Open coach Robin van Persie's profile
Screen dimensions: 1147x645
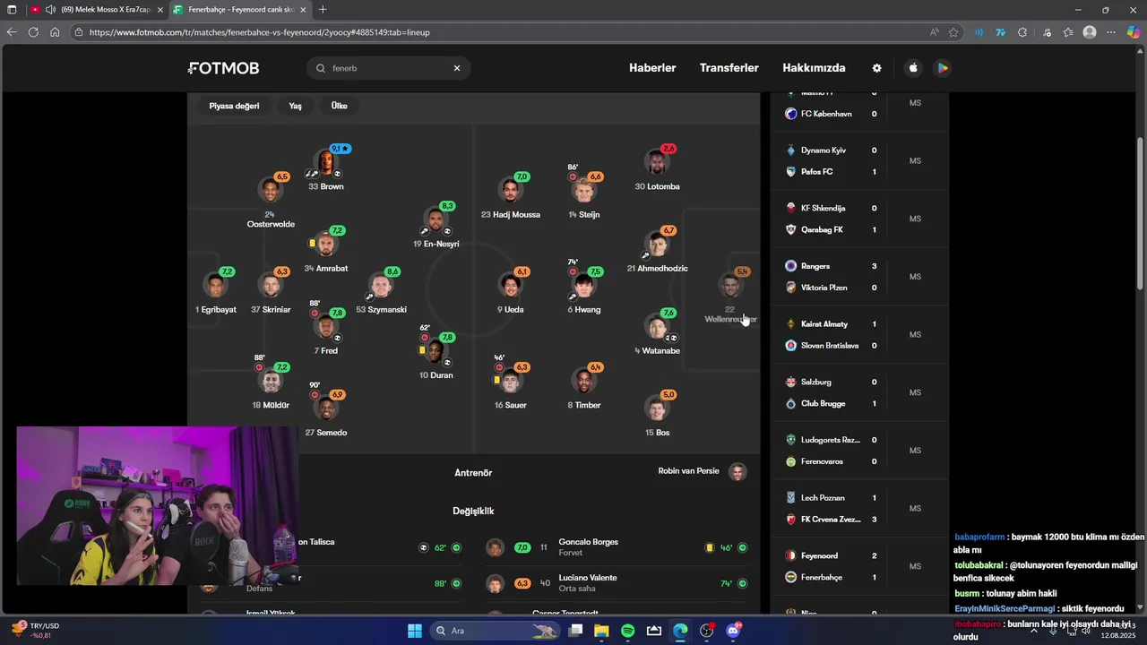(x=703, y=471)
